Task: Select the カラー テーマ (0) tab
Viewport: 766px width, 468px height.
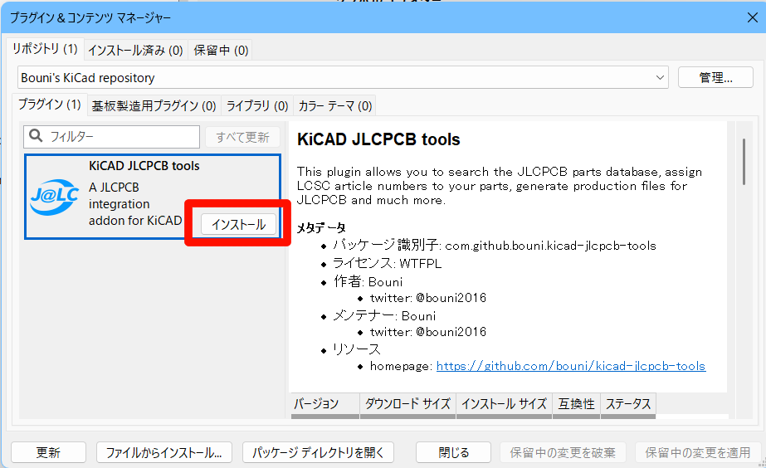Action: [x=335, y=106]
